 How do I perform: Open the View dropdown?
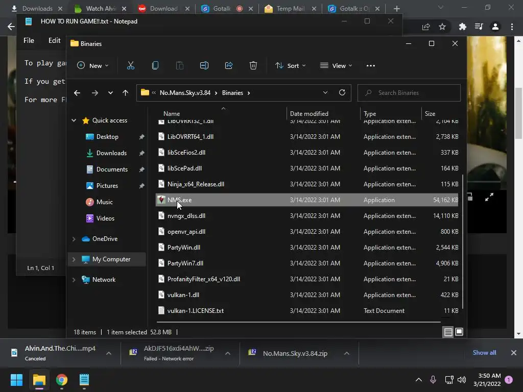coord(336,66)
